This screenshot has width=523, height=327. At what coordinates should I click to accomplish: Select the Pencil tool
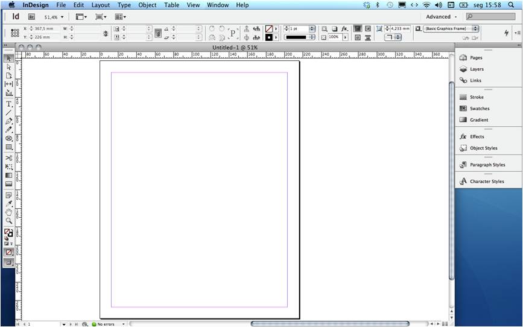pos(8,130)
